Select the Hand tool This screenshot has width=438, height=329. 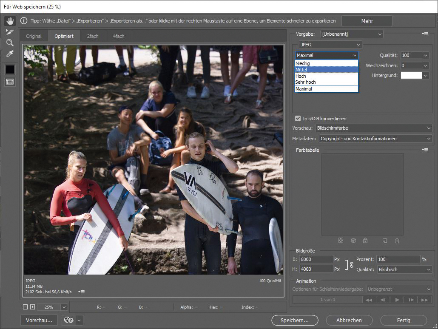pyautogui.click(x=10, y=20)
